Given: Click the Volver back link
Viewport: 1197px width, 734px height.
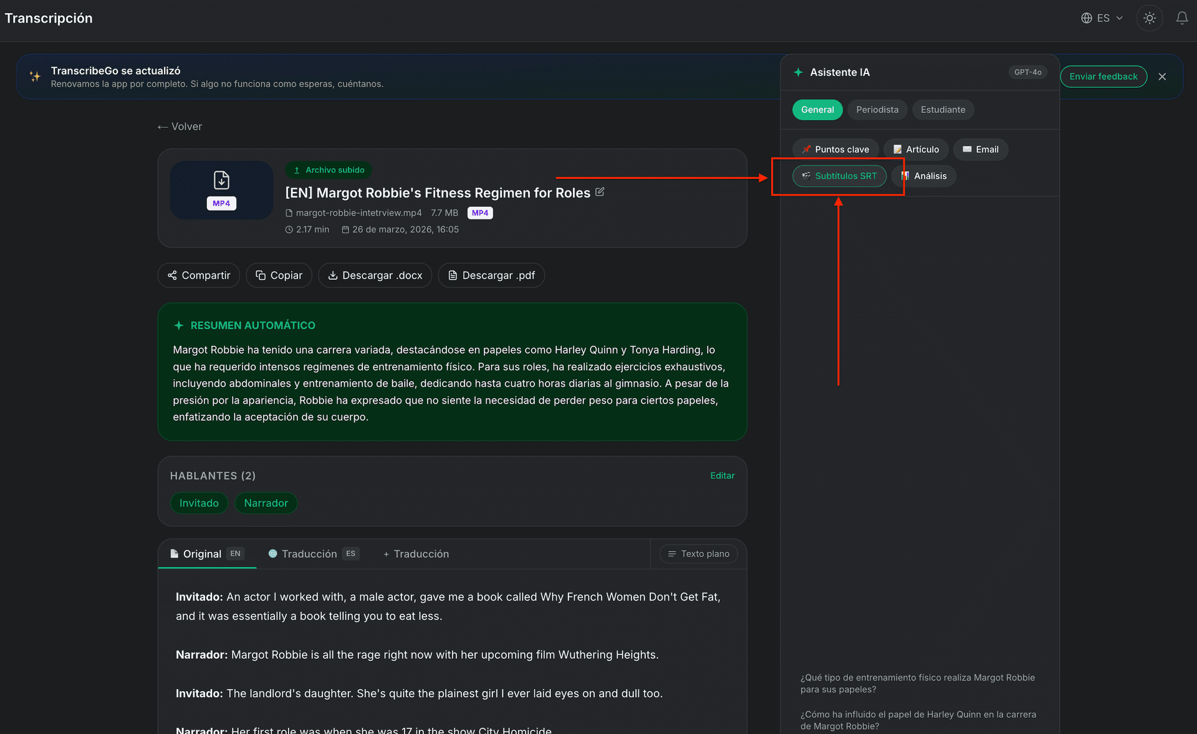Looking at the screenshot, I should click(180, 126).
